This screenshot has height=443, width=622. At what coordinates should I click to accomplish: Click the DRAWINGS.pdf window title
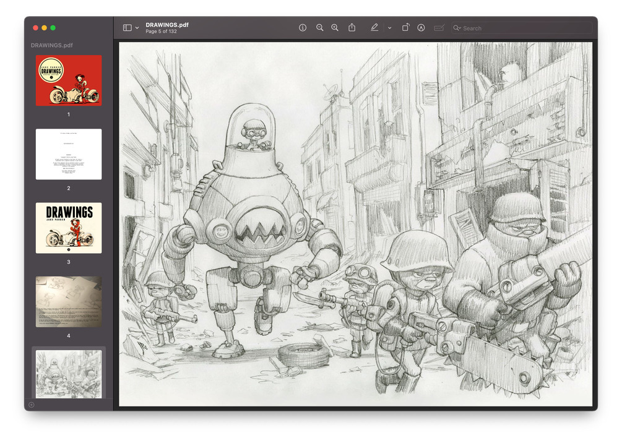click(x=167, y=25)
